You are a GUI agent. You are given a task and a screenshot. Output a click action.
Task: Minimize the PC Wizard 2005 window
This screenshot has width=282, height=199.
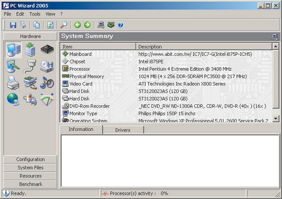(x=260, y=6)
